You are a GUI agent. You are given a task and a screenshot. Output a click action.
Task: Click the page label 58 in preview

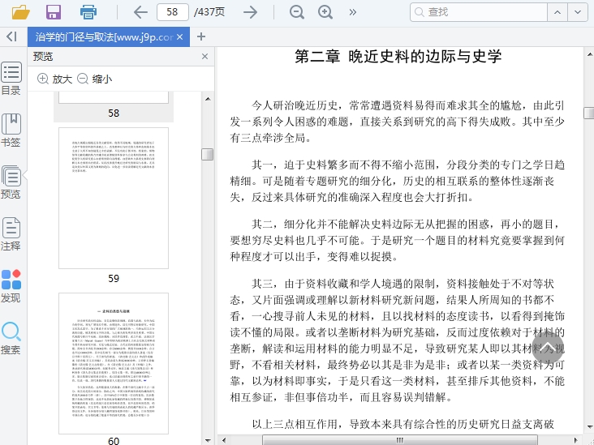(x=114, y=113)
